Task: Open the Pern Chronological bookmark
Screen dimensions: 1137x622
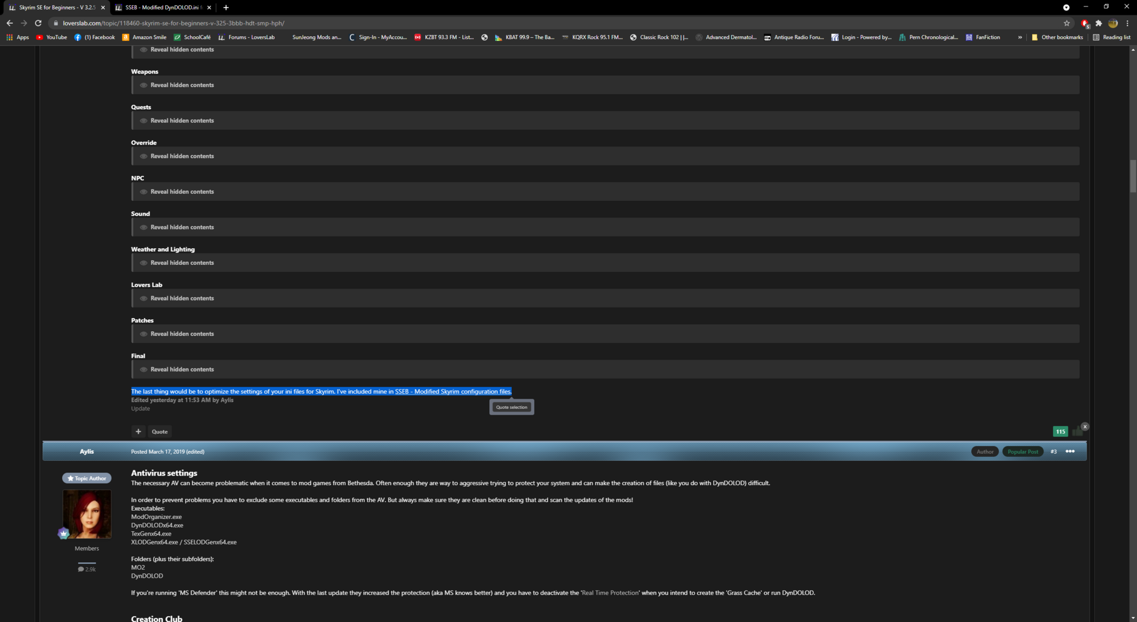Action: (x=929, y=37)
